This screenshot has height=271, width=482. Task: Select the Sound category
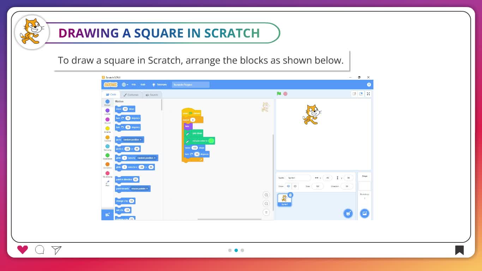coord(107,121)
